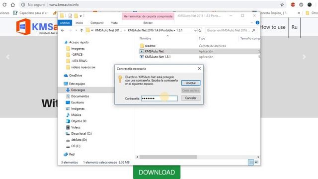
Task: Click the next slide arrow on the webpage
Action: (x=304, y=57)
